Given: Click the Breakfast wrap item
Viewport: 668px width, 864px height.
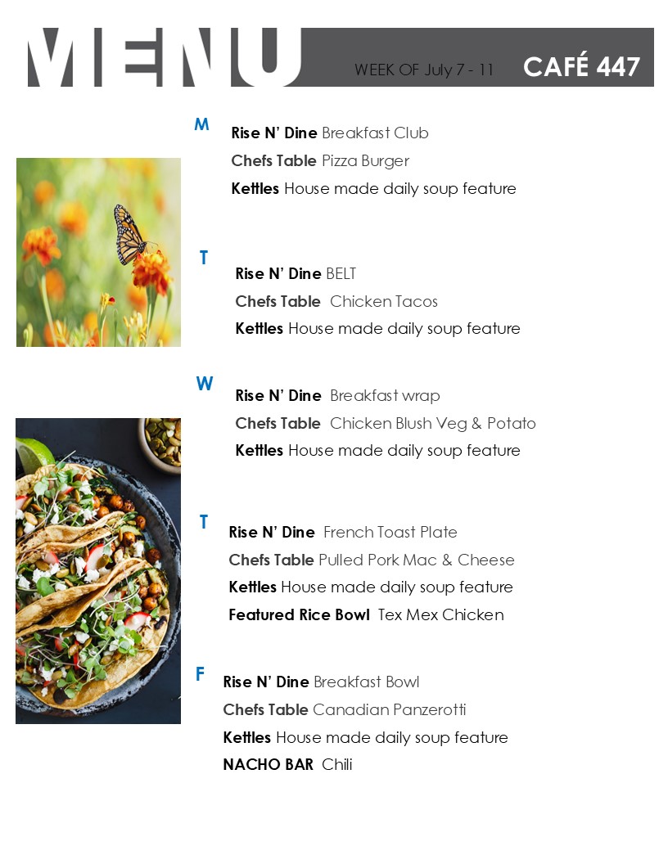Looking at the screenshot, I should coord(386,396).
